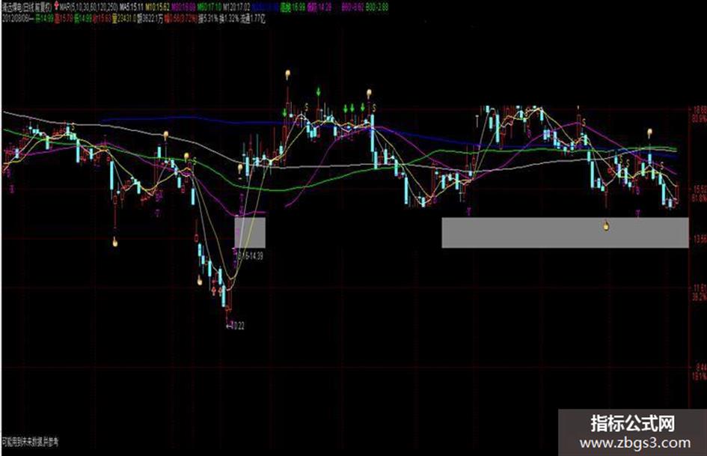This screenshot has width=707, height=456.
Task: Click the small gray highlighted gap box
Action: pos(250,233)
